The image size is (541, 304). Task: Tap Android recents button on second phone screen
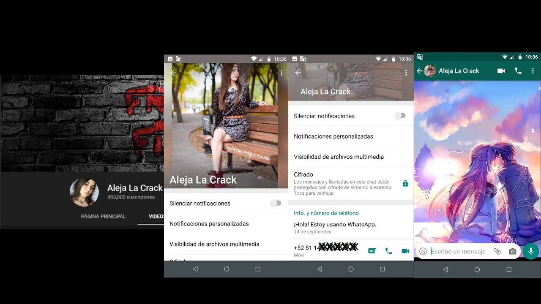[382, 269]
